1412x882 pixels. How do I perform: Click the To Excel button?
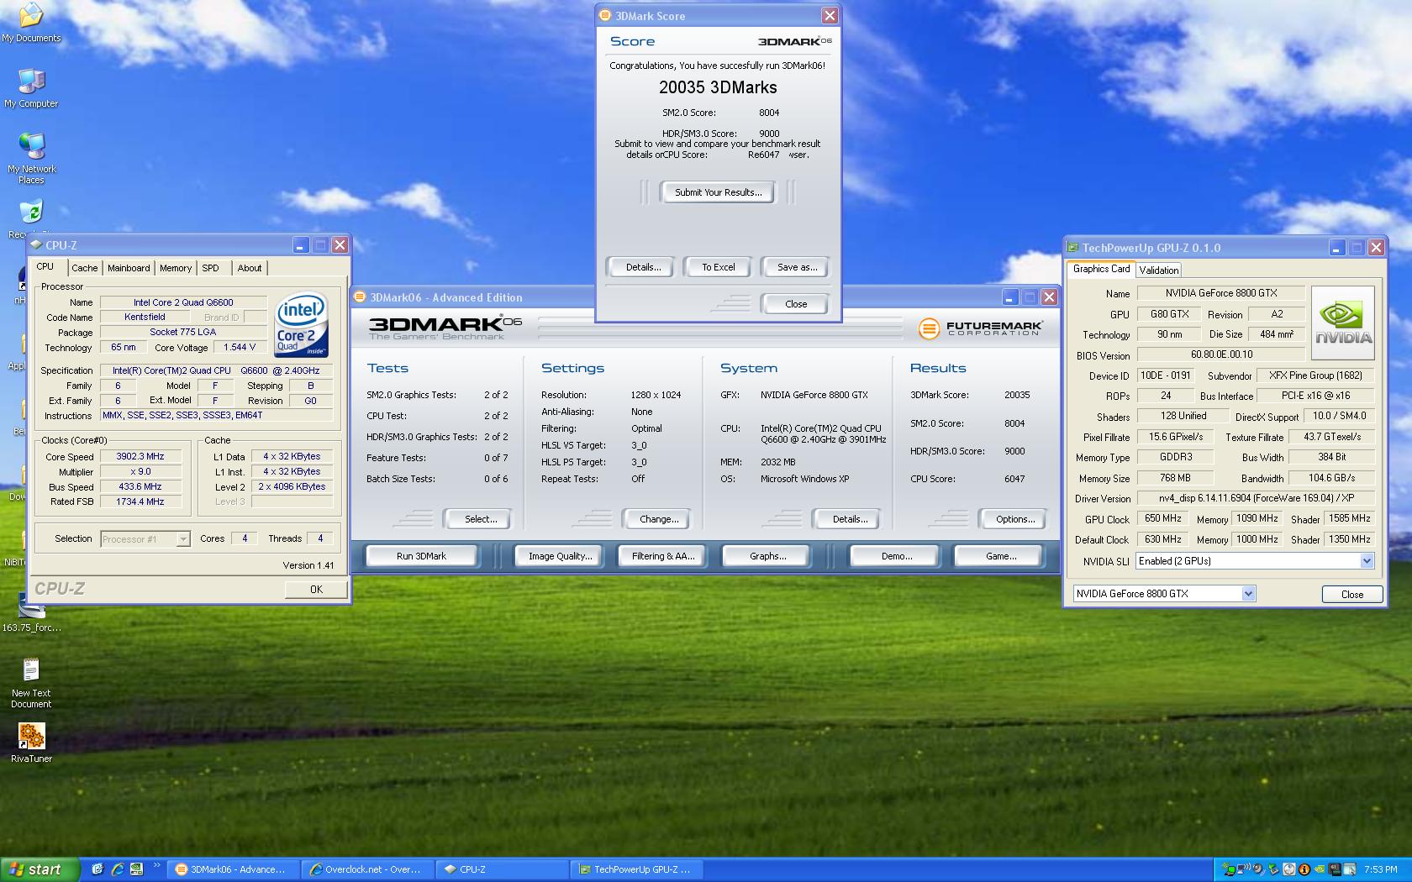coord(719,267)
